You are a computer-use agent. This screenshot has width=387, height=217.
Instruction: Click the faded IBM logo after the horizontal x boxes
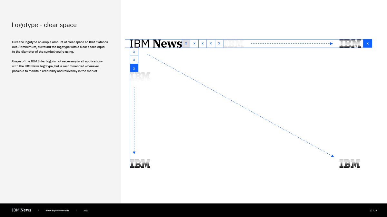coord(233,43)
